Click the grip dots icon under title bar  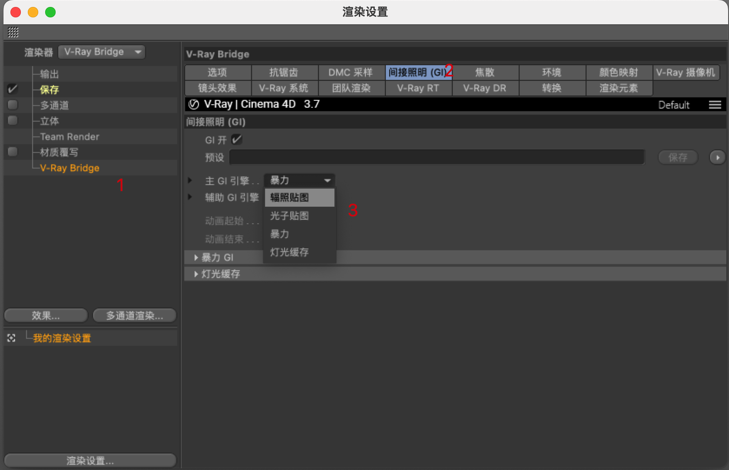point(13,32)
